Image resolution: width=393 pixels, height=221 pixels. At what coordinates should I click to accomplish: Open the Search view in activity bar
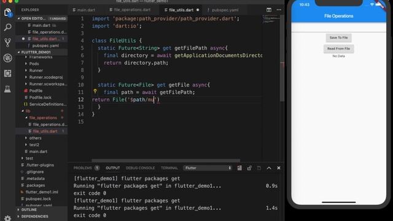point(7,27)
